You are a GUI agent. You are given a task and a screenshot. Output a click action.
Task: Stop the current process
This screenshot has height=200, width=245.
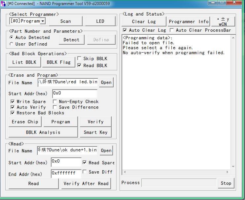click(x=226, y=183)
